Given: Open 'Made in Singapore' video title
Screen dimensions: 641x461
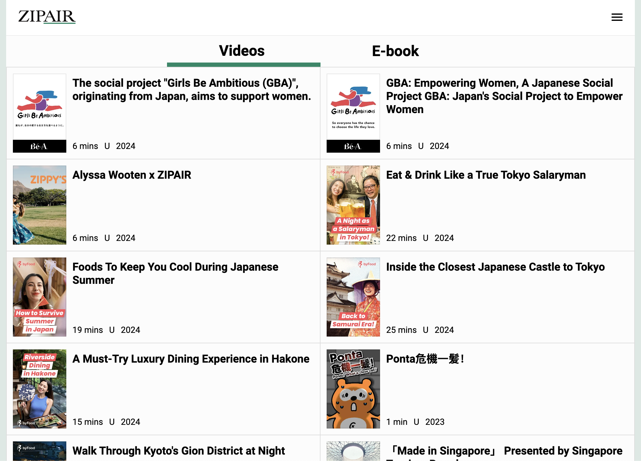Looking at the screenshot, I should pyautogui.click(x=504, y=453).
